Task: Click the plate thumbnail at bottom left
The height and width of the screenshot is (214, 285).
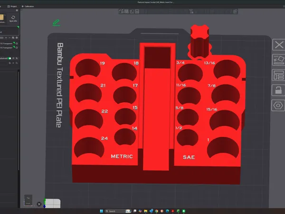Action: tap(53, 203)
